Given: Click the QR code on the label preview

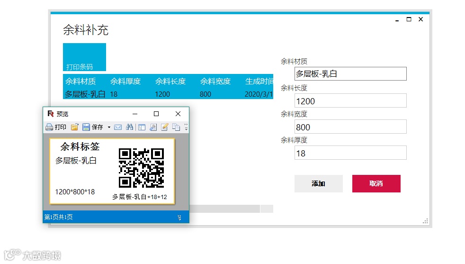Looking at the screenshot, I should coord(142,168).
